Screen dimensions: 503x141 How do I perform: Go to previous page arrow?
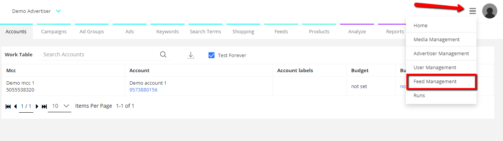pyautogui.click(x=15, y=107)
